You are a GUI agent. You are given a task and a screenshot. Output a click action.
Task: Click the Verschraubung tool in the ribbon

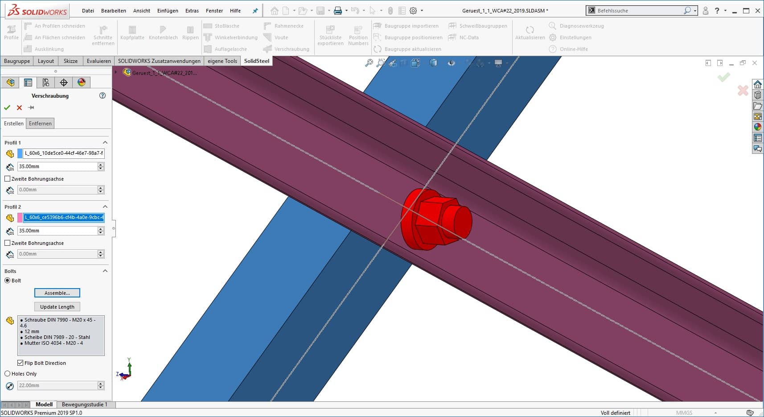click(286, 49)
